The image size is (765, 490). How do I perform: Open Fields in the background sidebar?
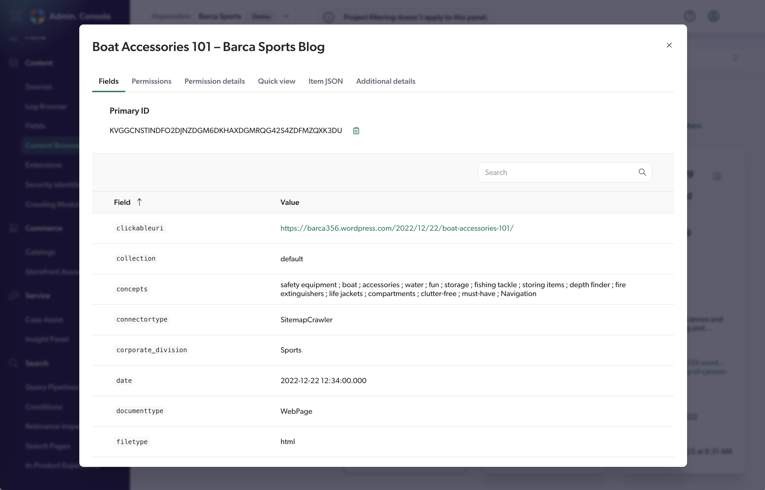tap(35, 126)
